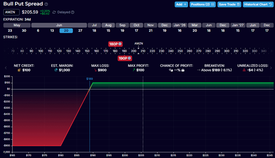Click the $1,000 margin value
275x158 pixels.
pyautogui.click(x=64, y=70)
